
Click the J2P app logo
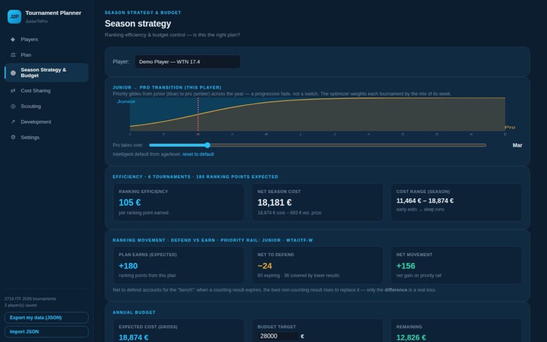point(14,17)
